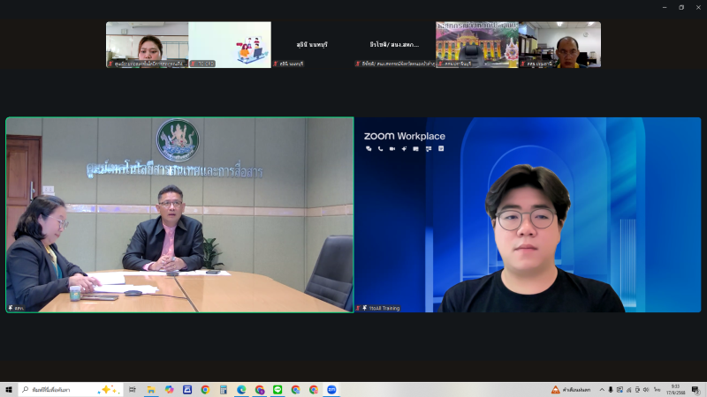Open the input language indicator
The width and height of the screenshot is (707, 397).
coord(657,389)
